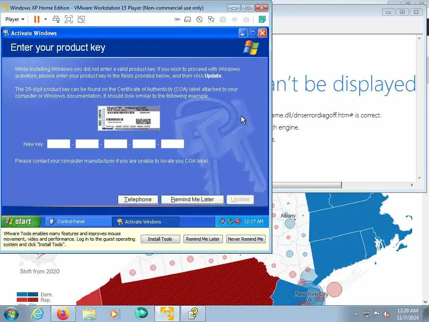Click the network adapter device icon
Image resolution: width=429 pixels, height=322 pixels.
pyautogui.click(x=211, y=19)
